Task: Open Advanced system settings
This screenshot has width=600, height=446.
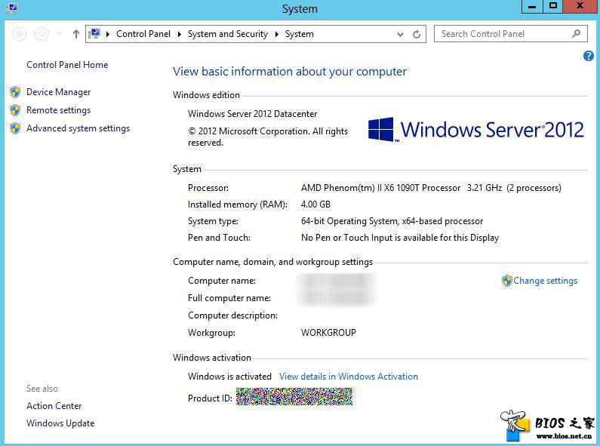Action: (x=78, y=128)
